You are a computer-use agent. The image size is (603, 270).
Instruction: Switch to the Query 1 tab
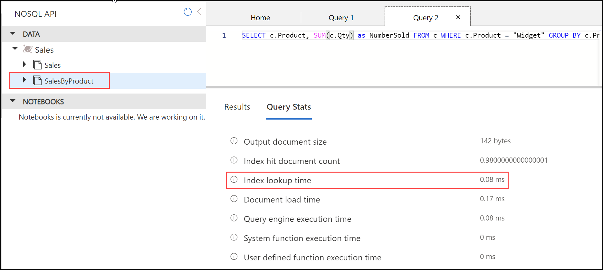coord(341,18)
